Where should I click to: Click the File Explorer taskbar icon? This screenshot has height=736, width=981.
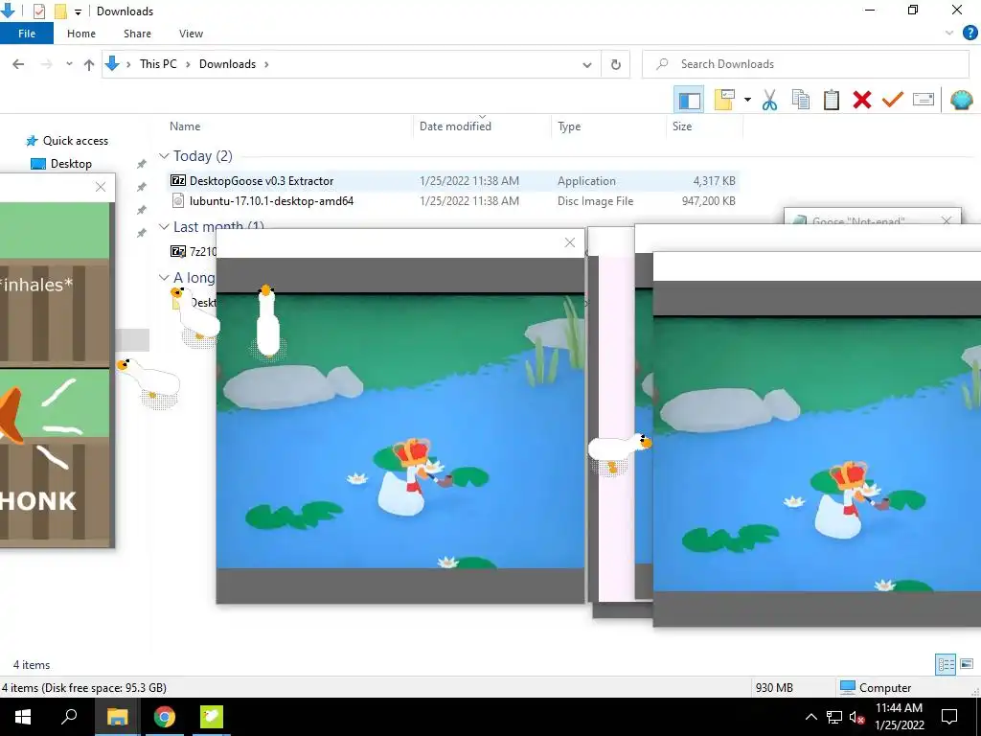click(117, 717)
